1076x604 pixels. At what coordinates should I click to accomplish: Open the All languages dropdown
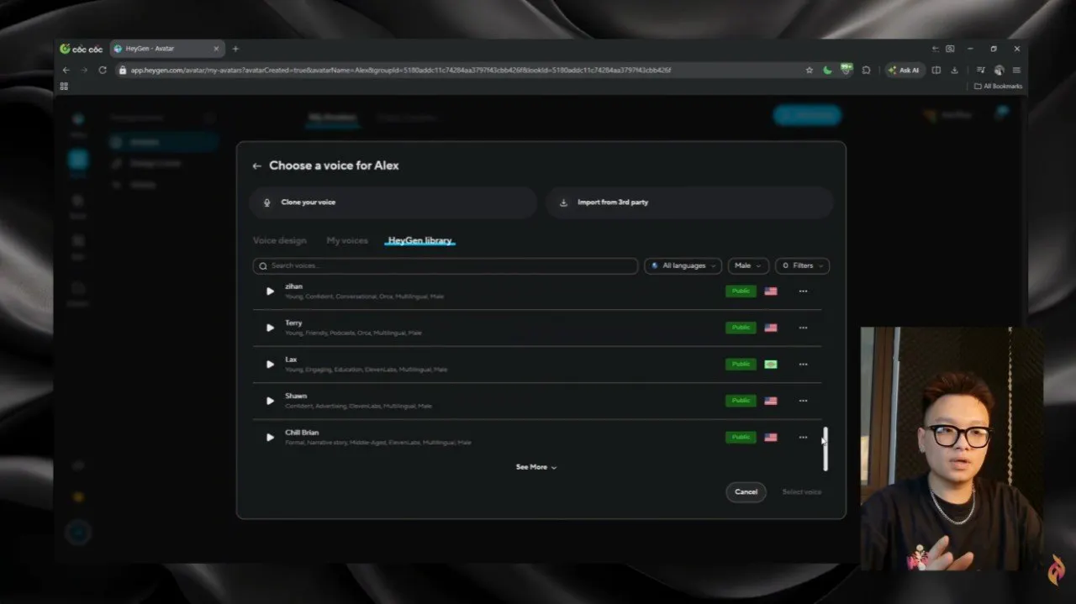(683, 265)
